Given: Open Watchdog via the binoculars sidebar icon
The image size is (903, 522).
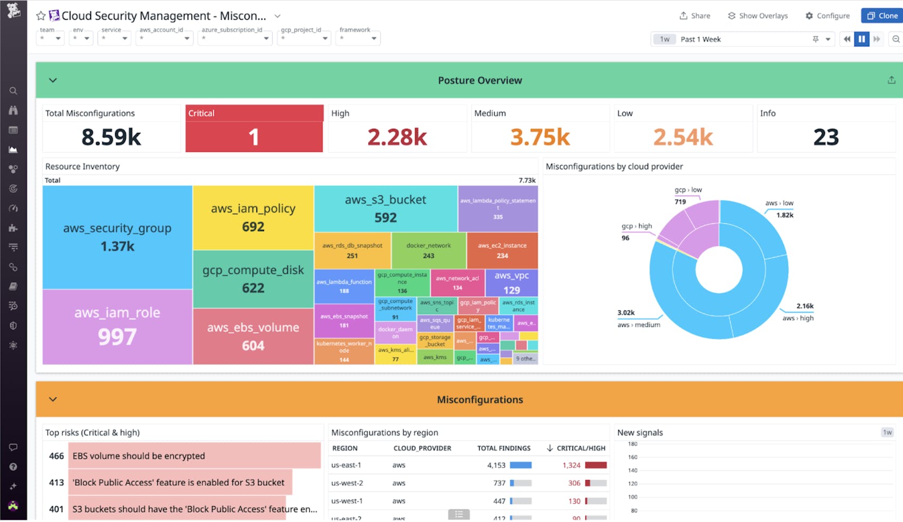Looking at the screenshot, I should pos(13,110).
